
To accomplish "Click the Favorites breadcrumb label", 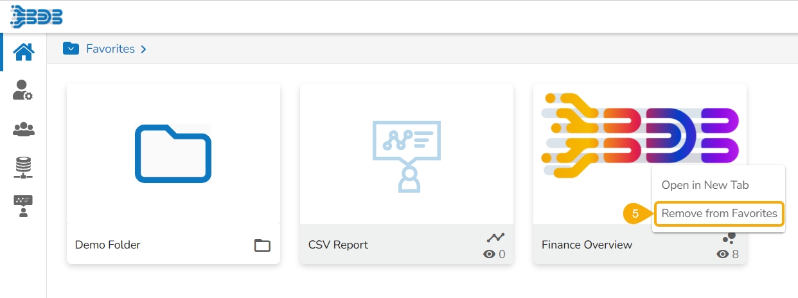I will [111, 49].
